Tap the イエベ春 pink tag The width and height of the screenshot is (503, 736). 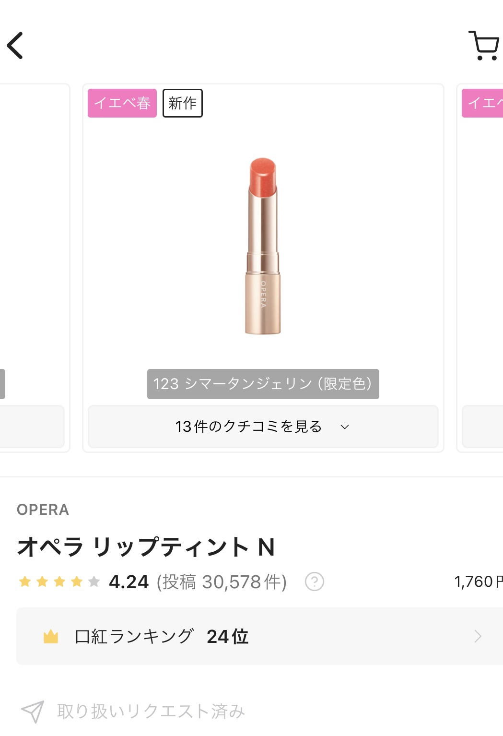click(122, 103)
